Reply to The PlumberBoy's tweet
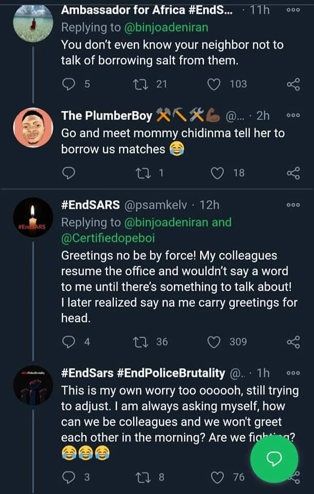 pyautogui.click(x=68, y=173)
